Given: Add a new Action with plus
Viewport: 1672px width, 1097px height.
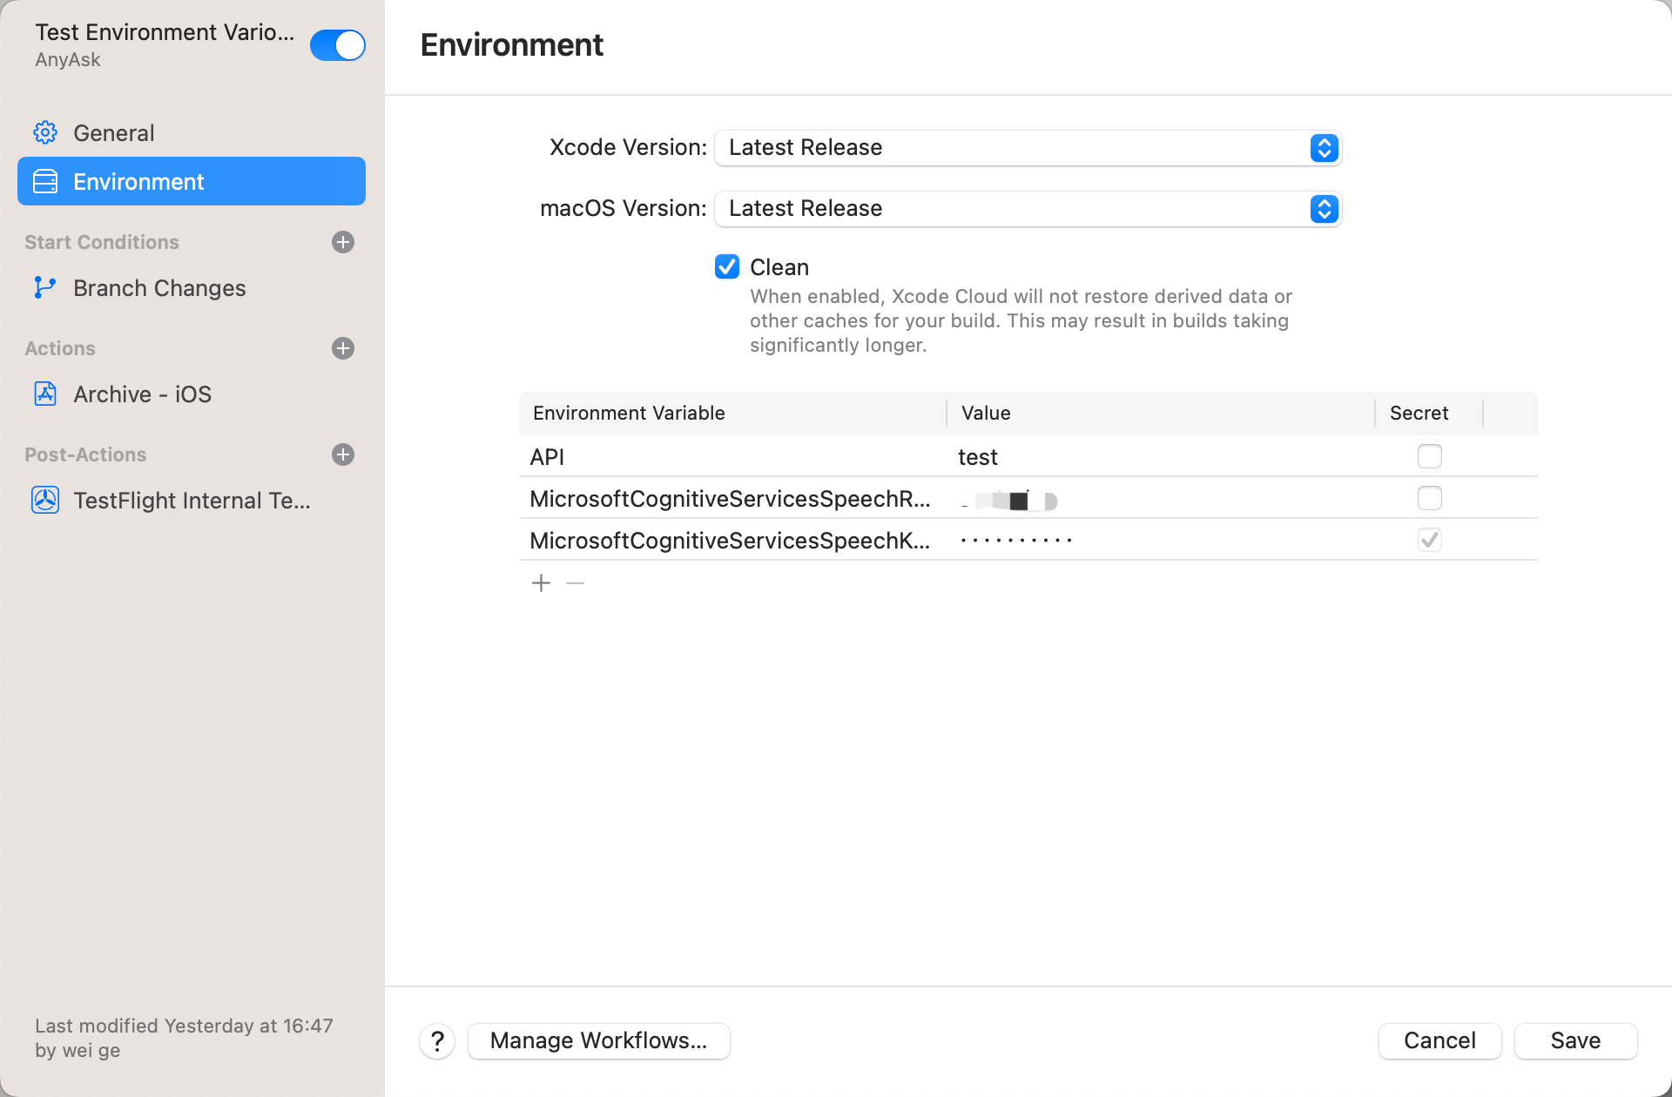Looking at the screenshot, I should pyautogui.click(x=343, y=348).
